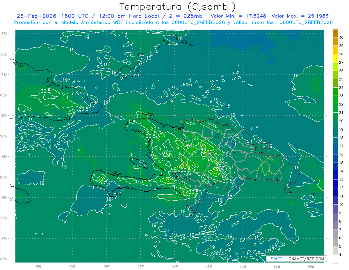Click the yellow legend band between 27 and 28
The width and height of the screenshot is (349, 270).
[x=335, y=58]
